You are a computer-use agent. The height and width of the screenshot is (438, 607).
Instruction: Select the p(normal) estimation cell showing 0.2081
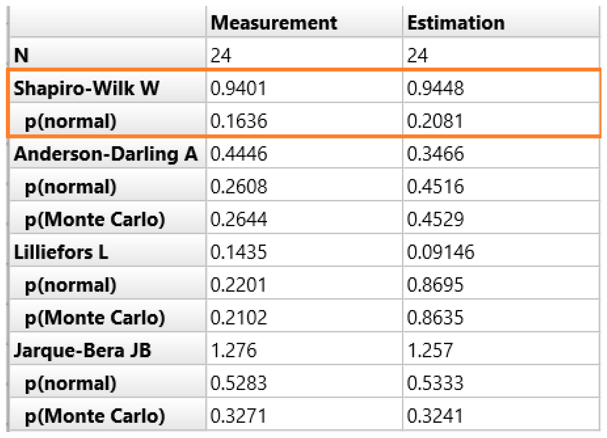click(x=435, y=121)
